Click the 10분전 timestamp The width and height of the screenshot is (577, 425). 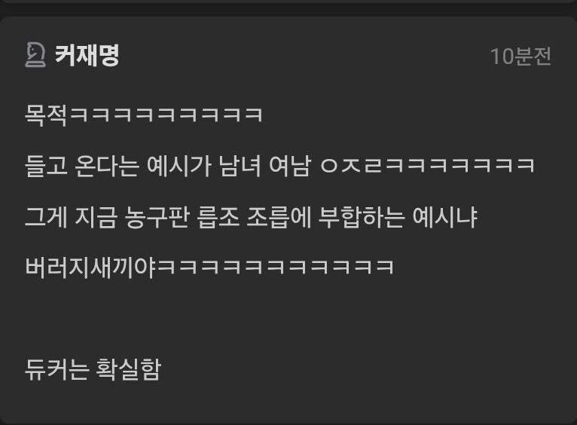pyautogui.click(x=521, y=57)
